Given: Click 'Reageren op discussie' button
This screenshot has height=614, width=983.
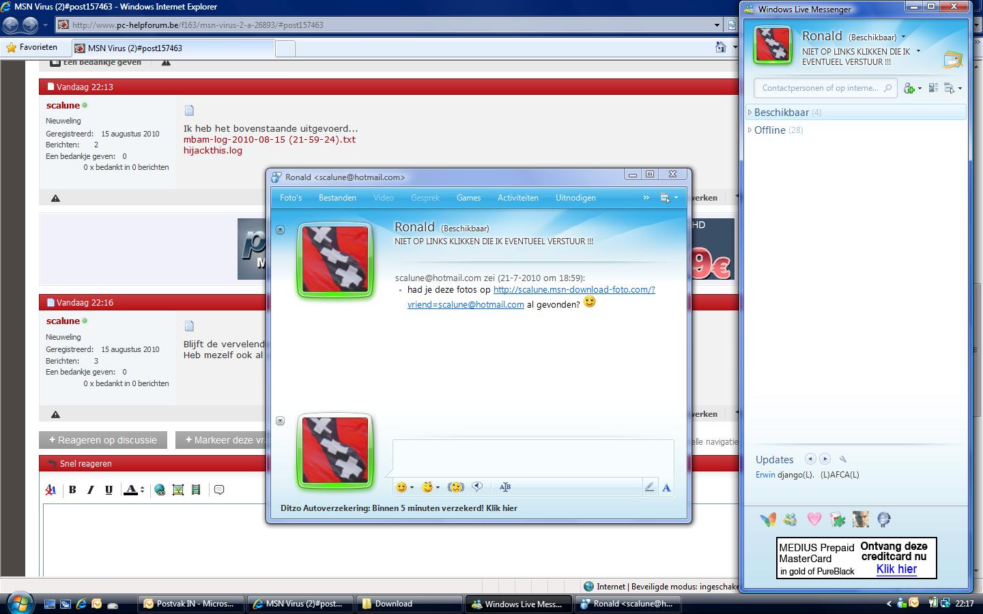Looking at the screenshot, I should (102, 440).
